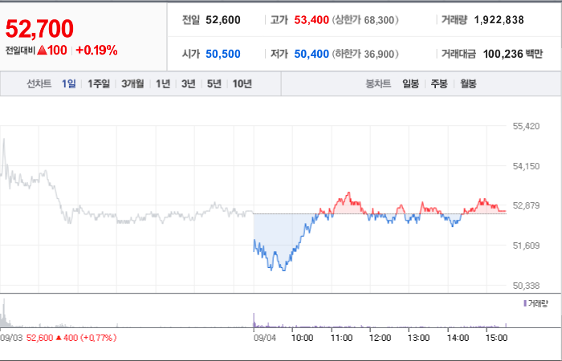The width and height of the screenshot is (562, 361).
Task: Select the 1일 line chart period
Action: pos(68,84)
